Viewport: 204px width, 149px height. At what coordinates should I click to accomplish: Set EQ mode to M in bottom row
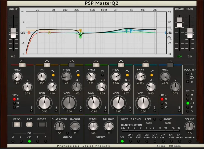(x=13, y=141)
